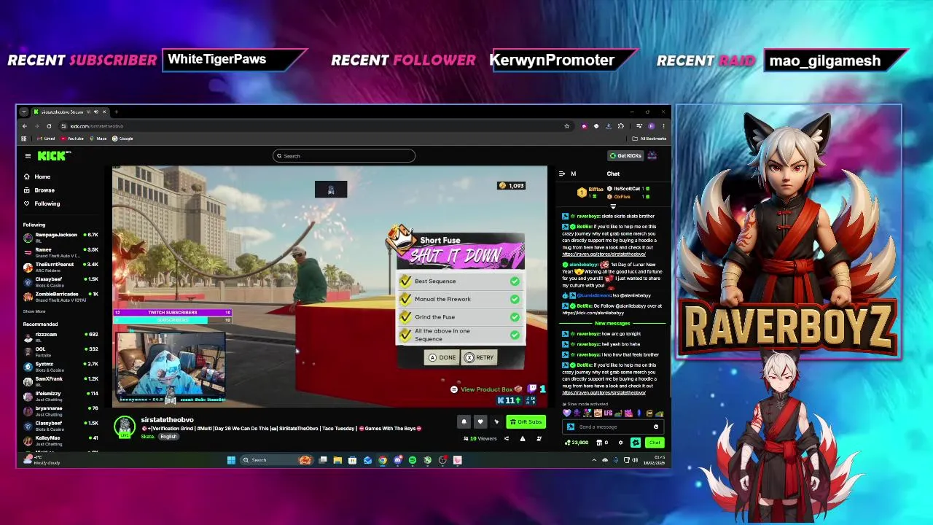The image size is (933, 525).
Task: Click kick.com/alanilebabyy link in chat
Action: coord(598,313)
